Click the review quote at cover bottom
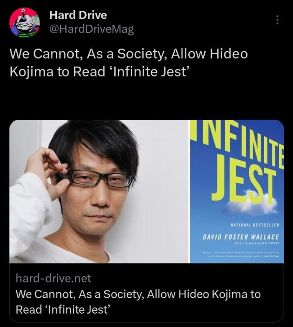The width and height of the screenshot is (293, 327). click(240, 254)
